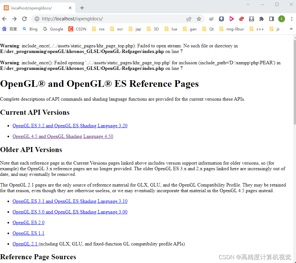Open the Google bookmark
The height and width of the screenshot is (263, 296).
(x=53, y=29)
